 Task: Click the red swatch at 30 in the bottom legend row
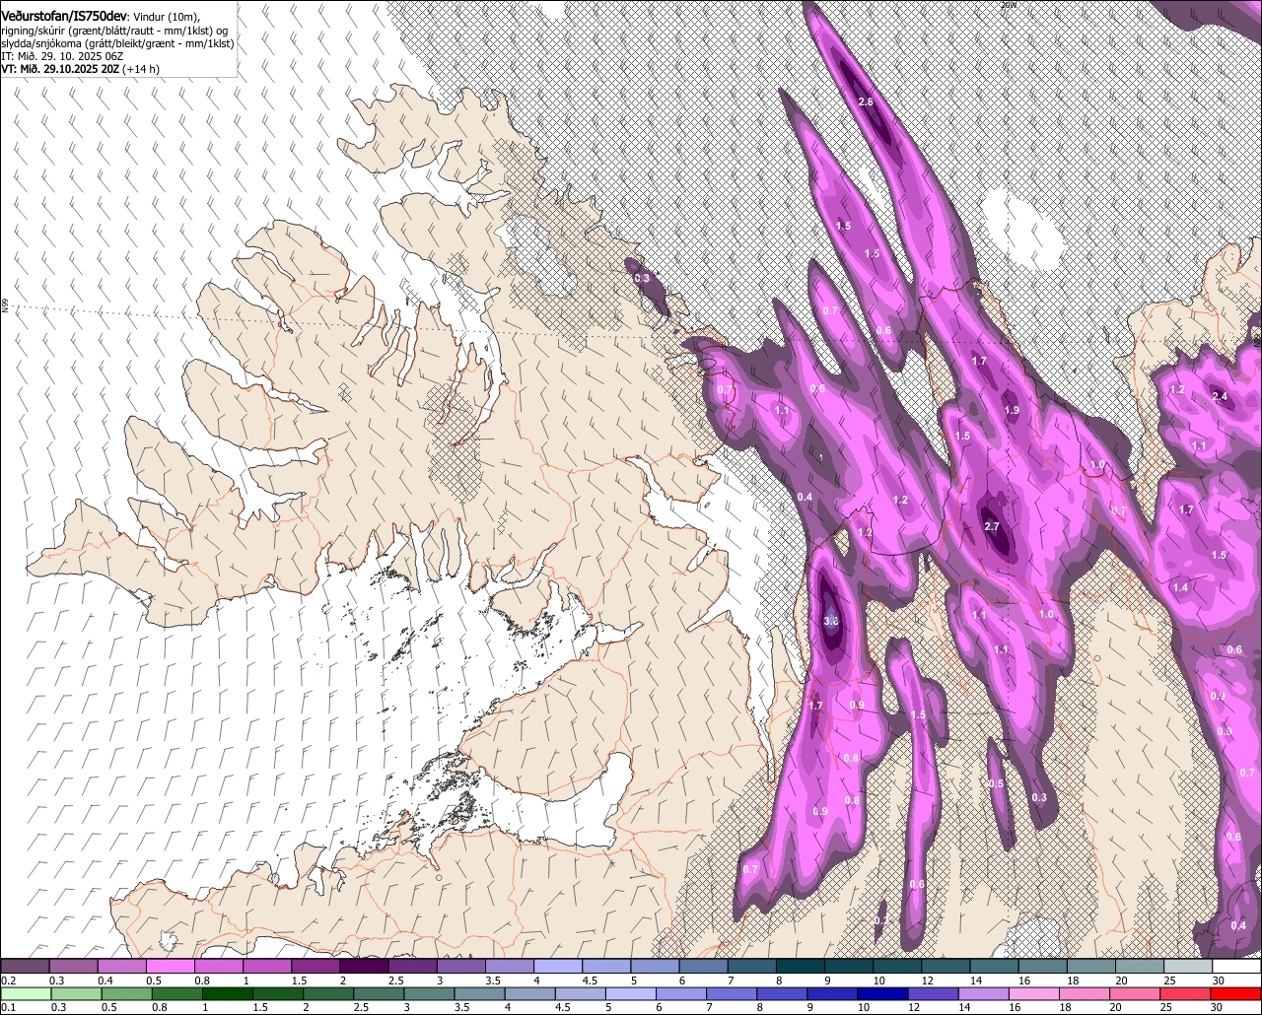pyautogui.click(x=1236, y=993)
